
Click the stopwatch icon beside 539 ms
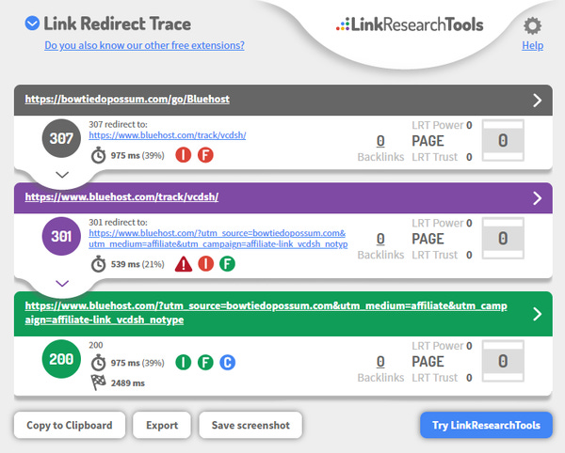tap(98, 264)
